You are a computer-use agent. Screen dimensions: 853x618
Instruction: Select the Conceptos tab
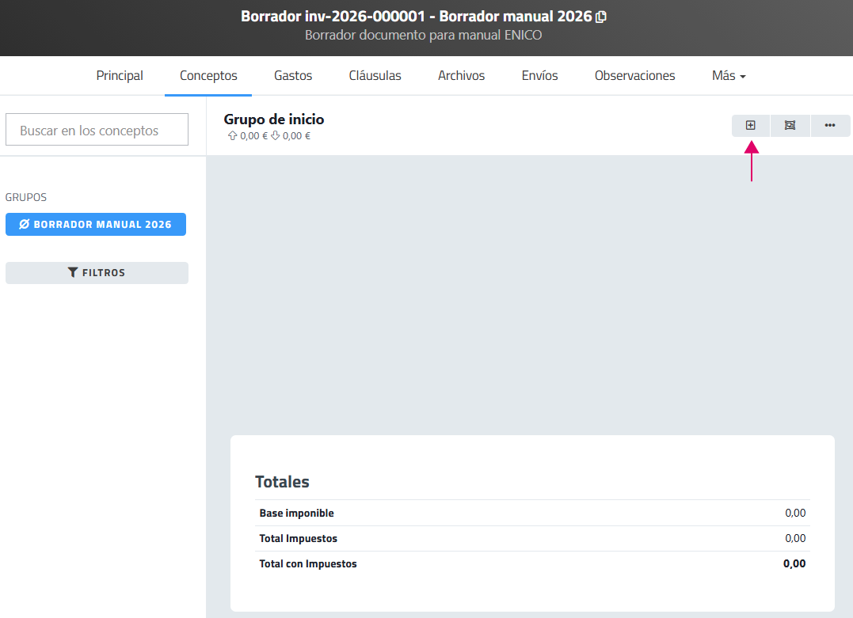[x=208, y=76]
